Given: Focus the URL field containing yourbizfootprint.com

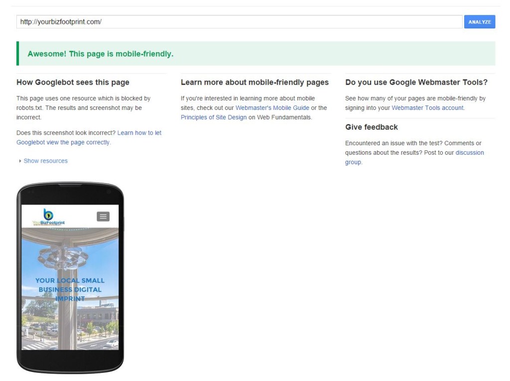Looking at the screenshot, I should [239, 22].
